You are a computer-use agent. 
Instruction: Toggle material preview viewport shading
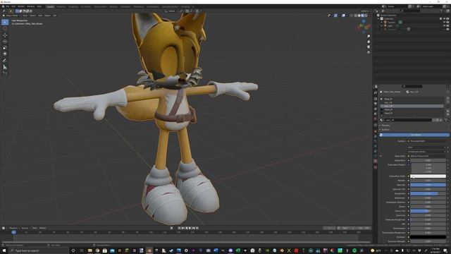pos(362,16)
